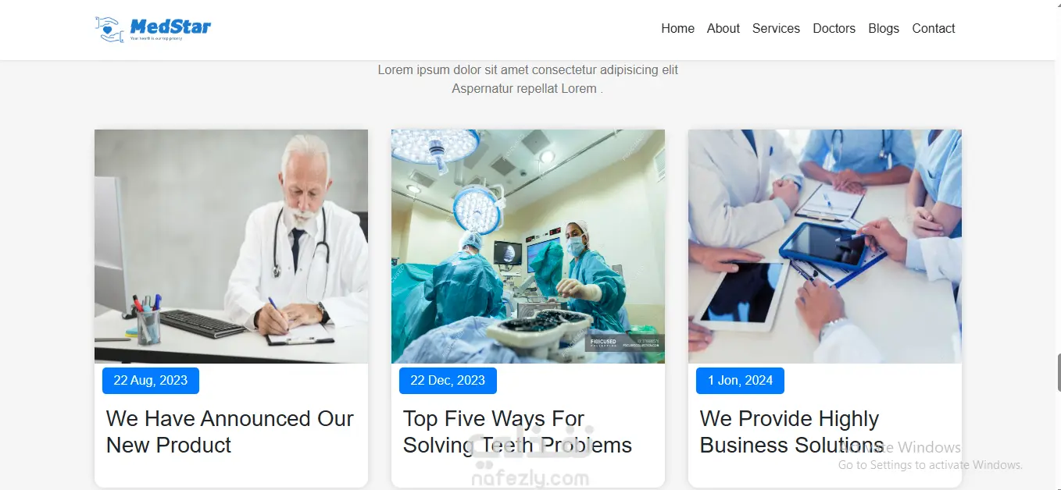Click the 22 Dec, 2023 date badge
This screenshot has width=1061, height=490.
click(448, 381)
